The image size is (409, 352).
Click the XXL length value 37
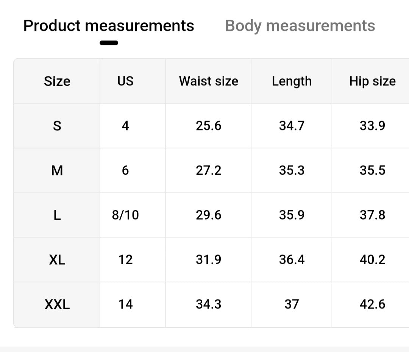(292, 304)
